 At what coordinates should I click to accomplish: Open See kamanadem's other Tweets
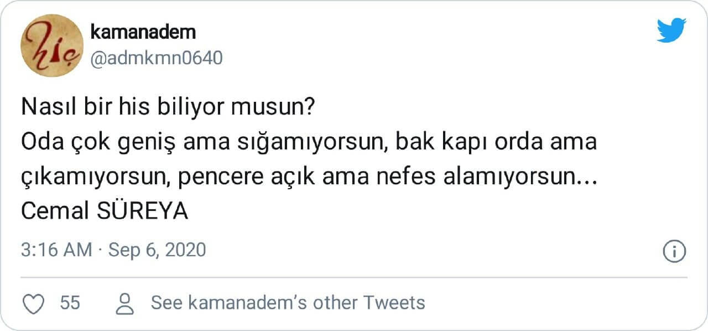[288, 303]
